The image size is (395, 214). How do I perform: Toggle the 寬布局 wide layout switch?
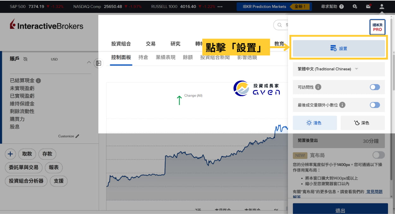pyautogui.click(x=379, y=155)
